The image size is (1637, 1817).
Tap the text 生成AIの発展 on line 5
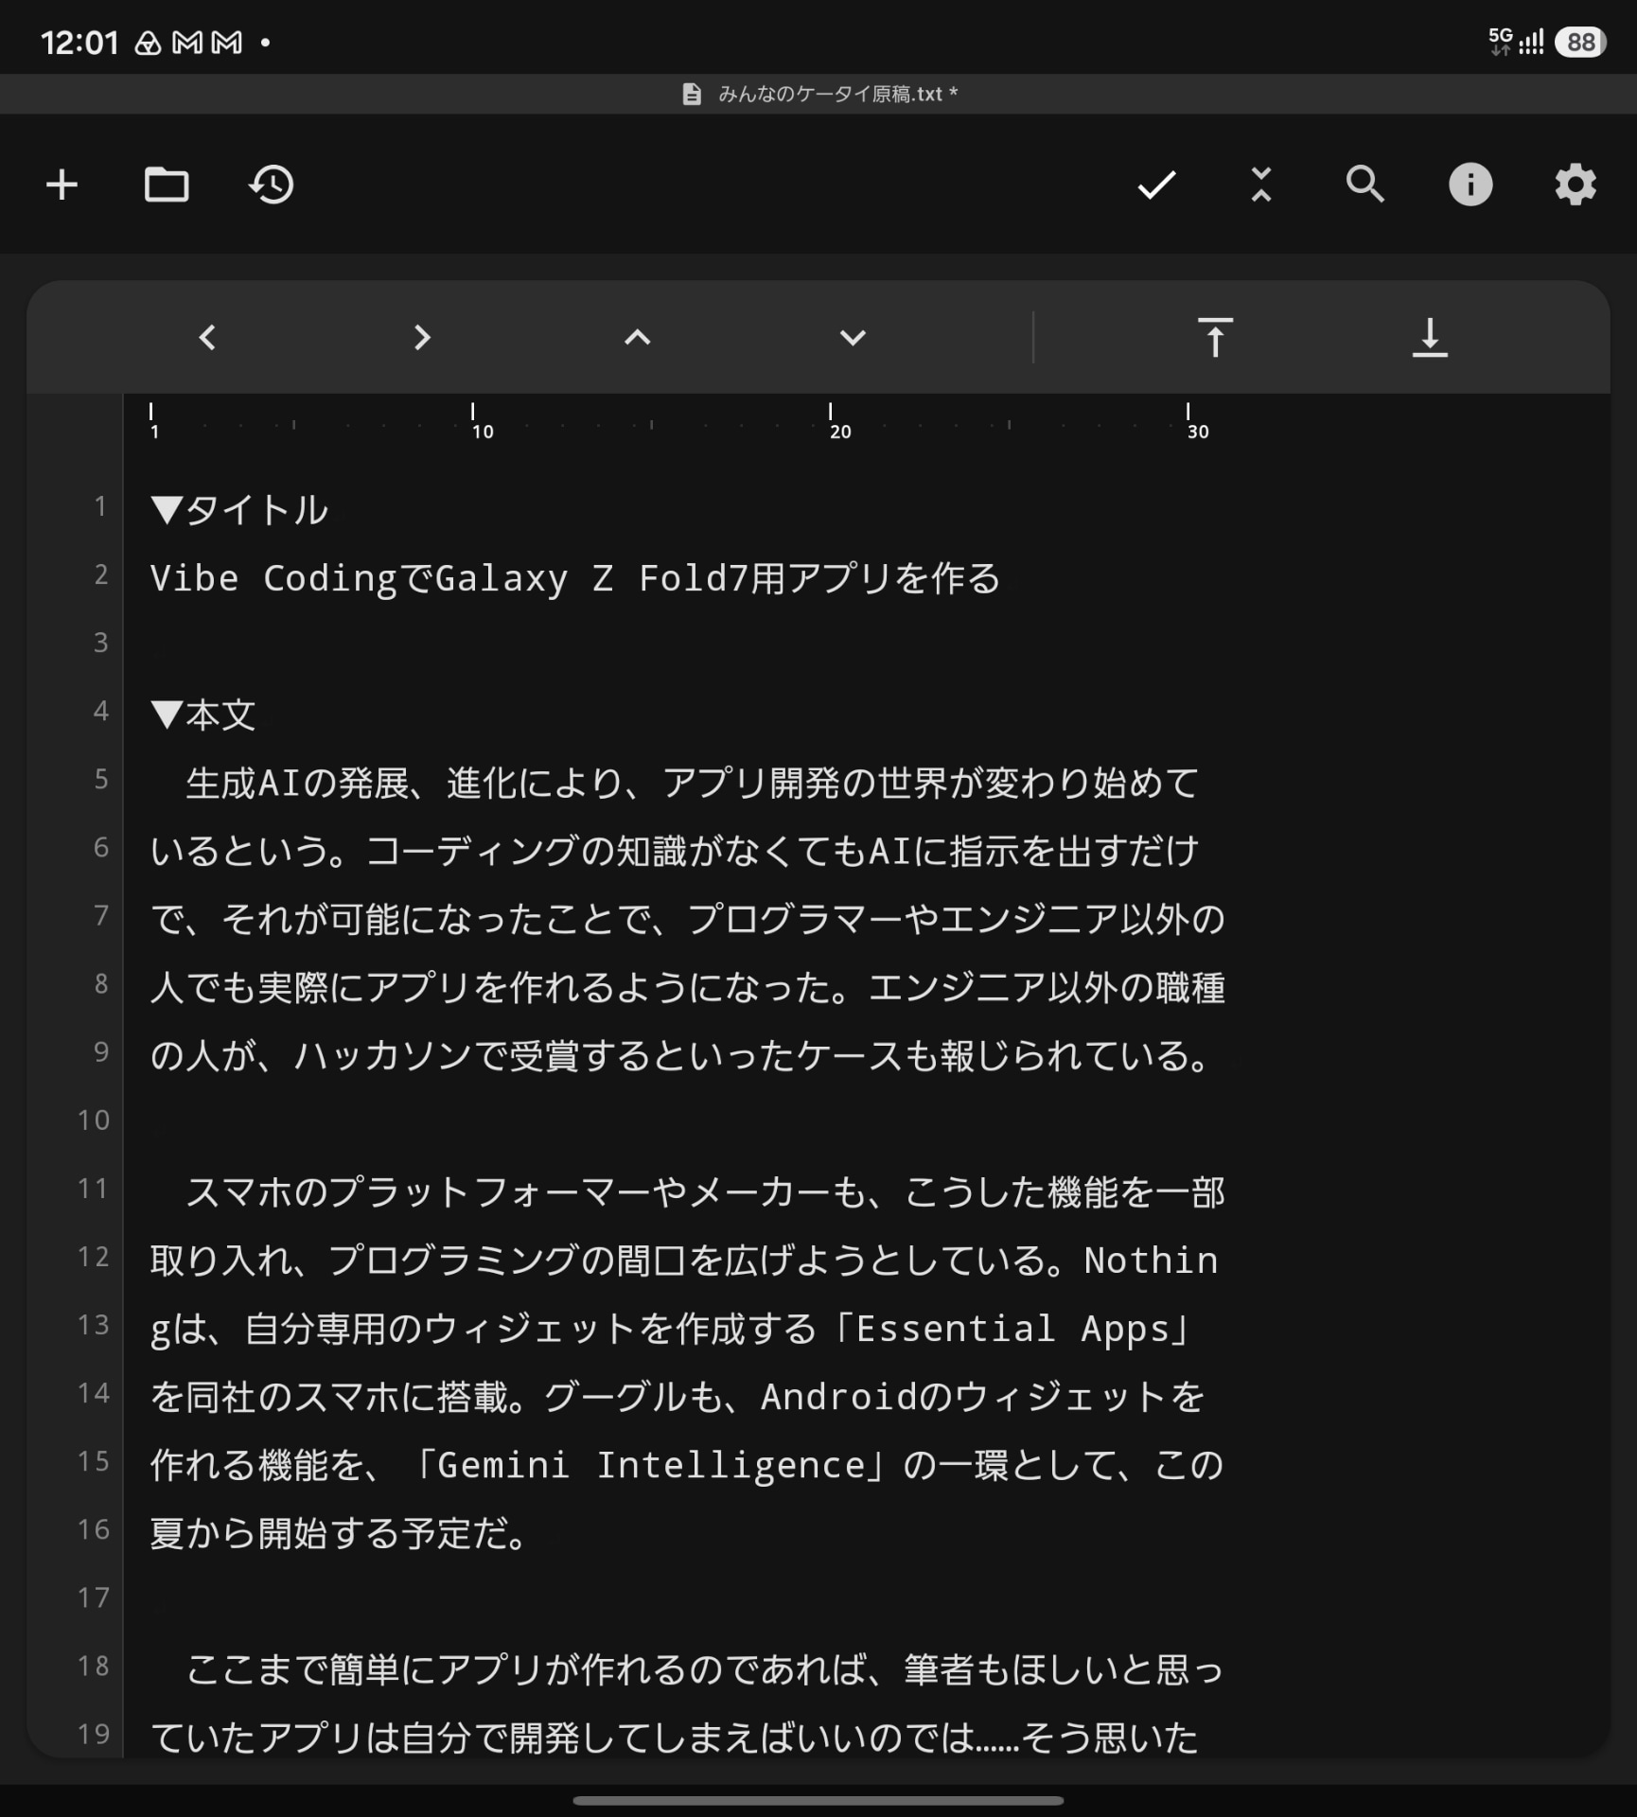pos(297,783)
